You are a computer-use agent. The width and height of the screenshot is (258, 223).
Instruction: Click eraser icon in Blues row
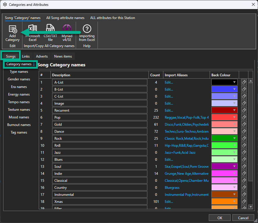pos(244,159)
